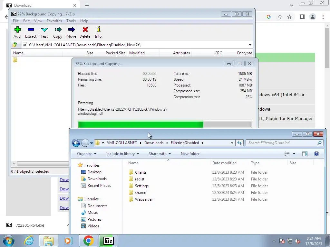Click the Extract icon in 7-Zip toolbar

tap(31, 30)
